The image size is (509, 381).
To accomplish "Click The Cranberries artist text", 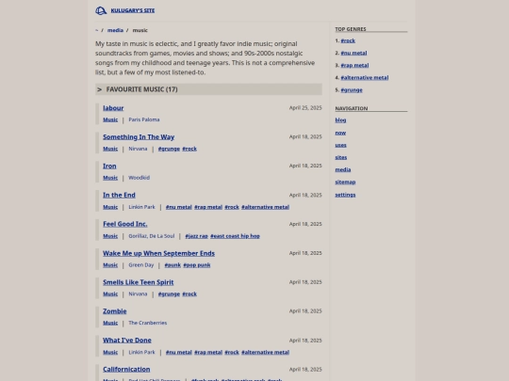I will [x=148, y=323].
